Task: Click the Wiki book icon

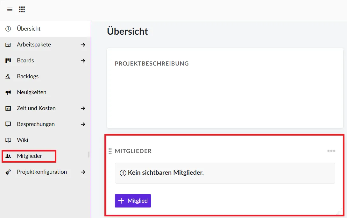Action: click(x=8, y=140)
